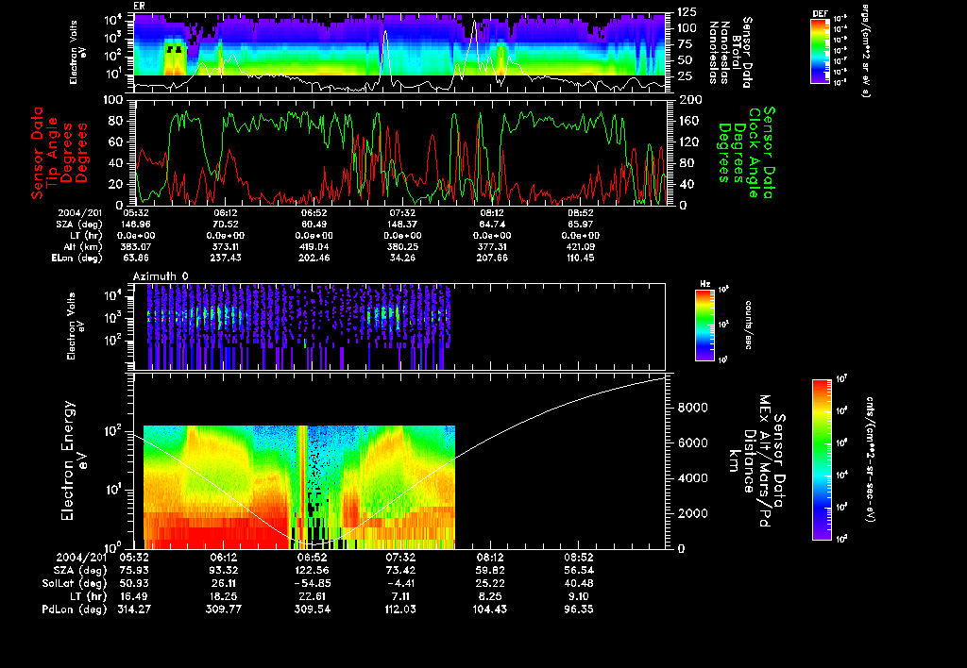This screenshot has height=668, width=967.
Task: Select SZA value 93.32
Action: coord(223,570)
